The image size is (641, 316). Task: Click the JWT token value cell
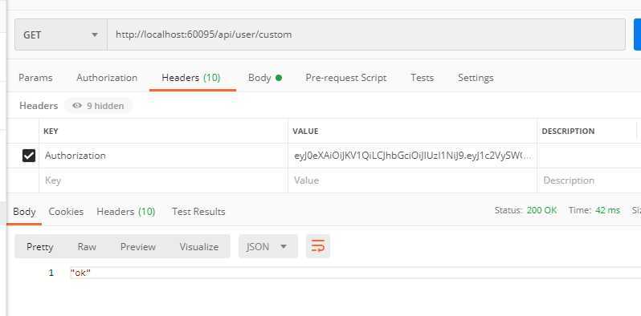click(x=413, y=156)
